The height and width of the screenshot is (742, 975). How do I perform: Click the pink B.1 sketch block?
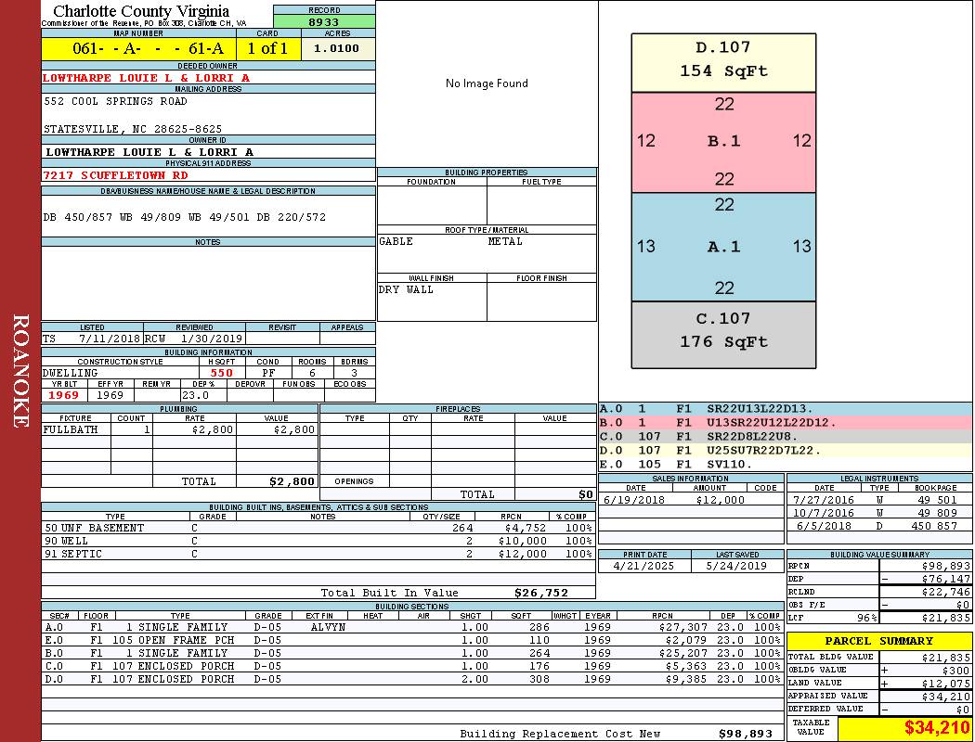(723, 142)
